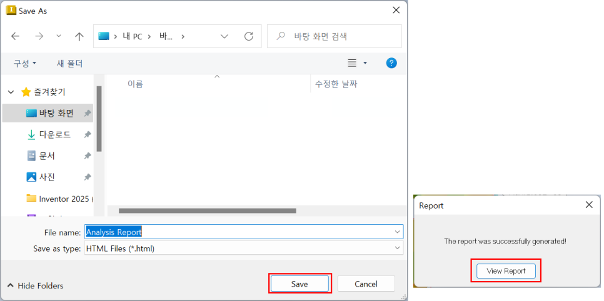Expand view options dropdown arrow
Screen dimensions: 604x301
365,63
